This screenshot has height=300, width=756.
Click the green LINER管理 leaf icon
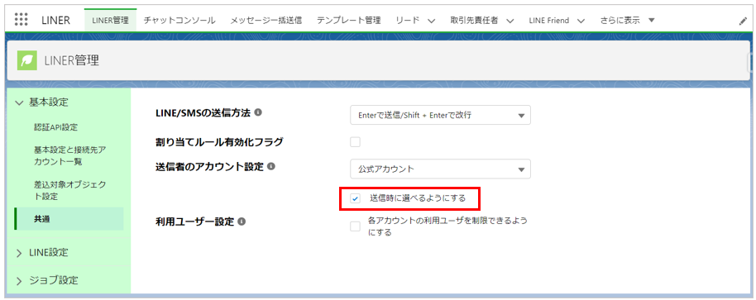pos(27,60)
